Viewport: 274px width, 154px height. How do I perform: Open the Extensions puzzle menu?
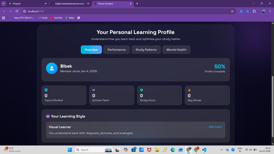pyautogui.click(x=254, y=11)
